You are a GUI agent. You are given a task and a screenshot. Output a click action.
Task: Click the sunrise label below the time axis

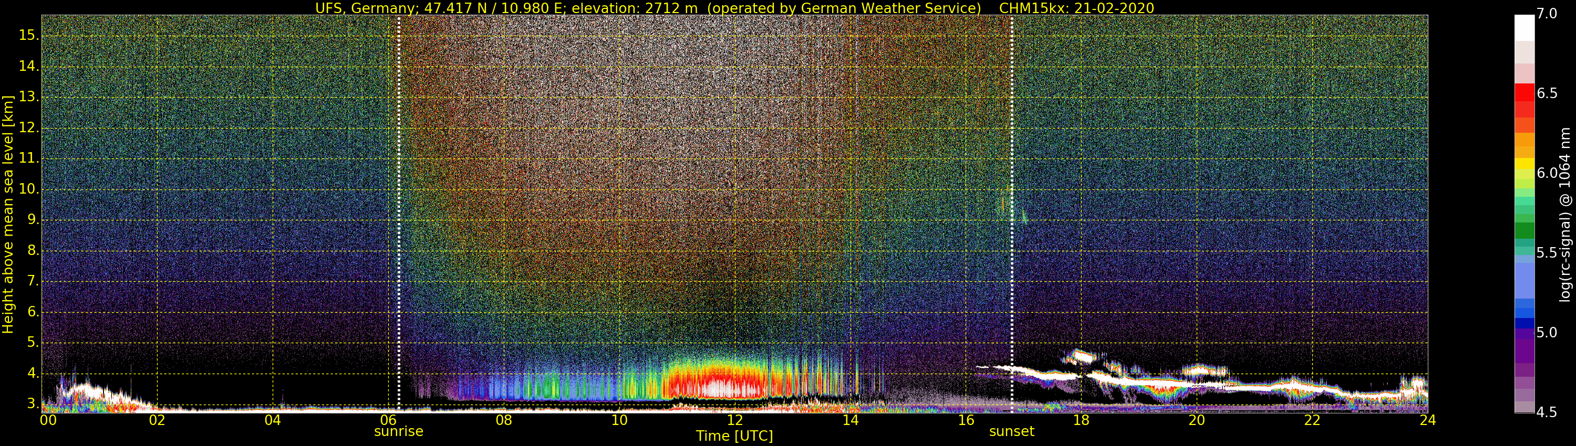(x=398, y=431)
